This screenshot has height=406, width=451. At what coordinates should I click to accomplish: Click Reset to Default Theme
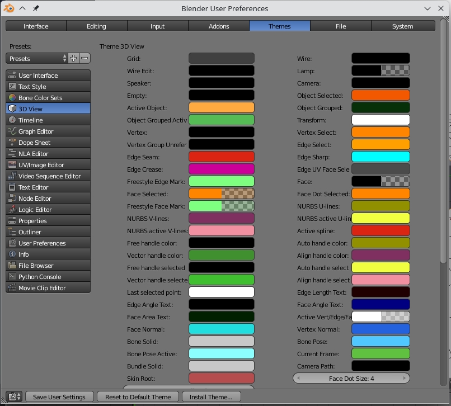click(138, 396)
